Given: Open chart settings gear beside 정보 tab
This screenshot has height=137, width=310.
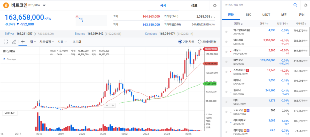Looking at the screenshot, I should (215, 5).
